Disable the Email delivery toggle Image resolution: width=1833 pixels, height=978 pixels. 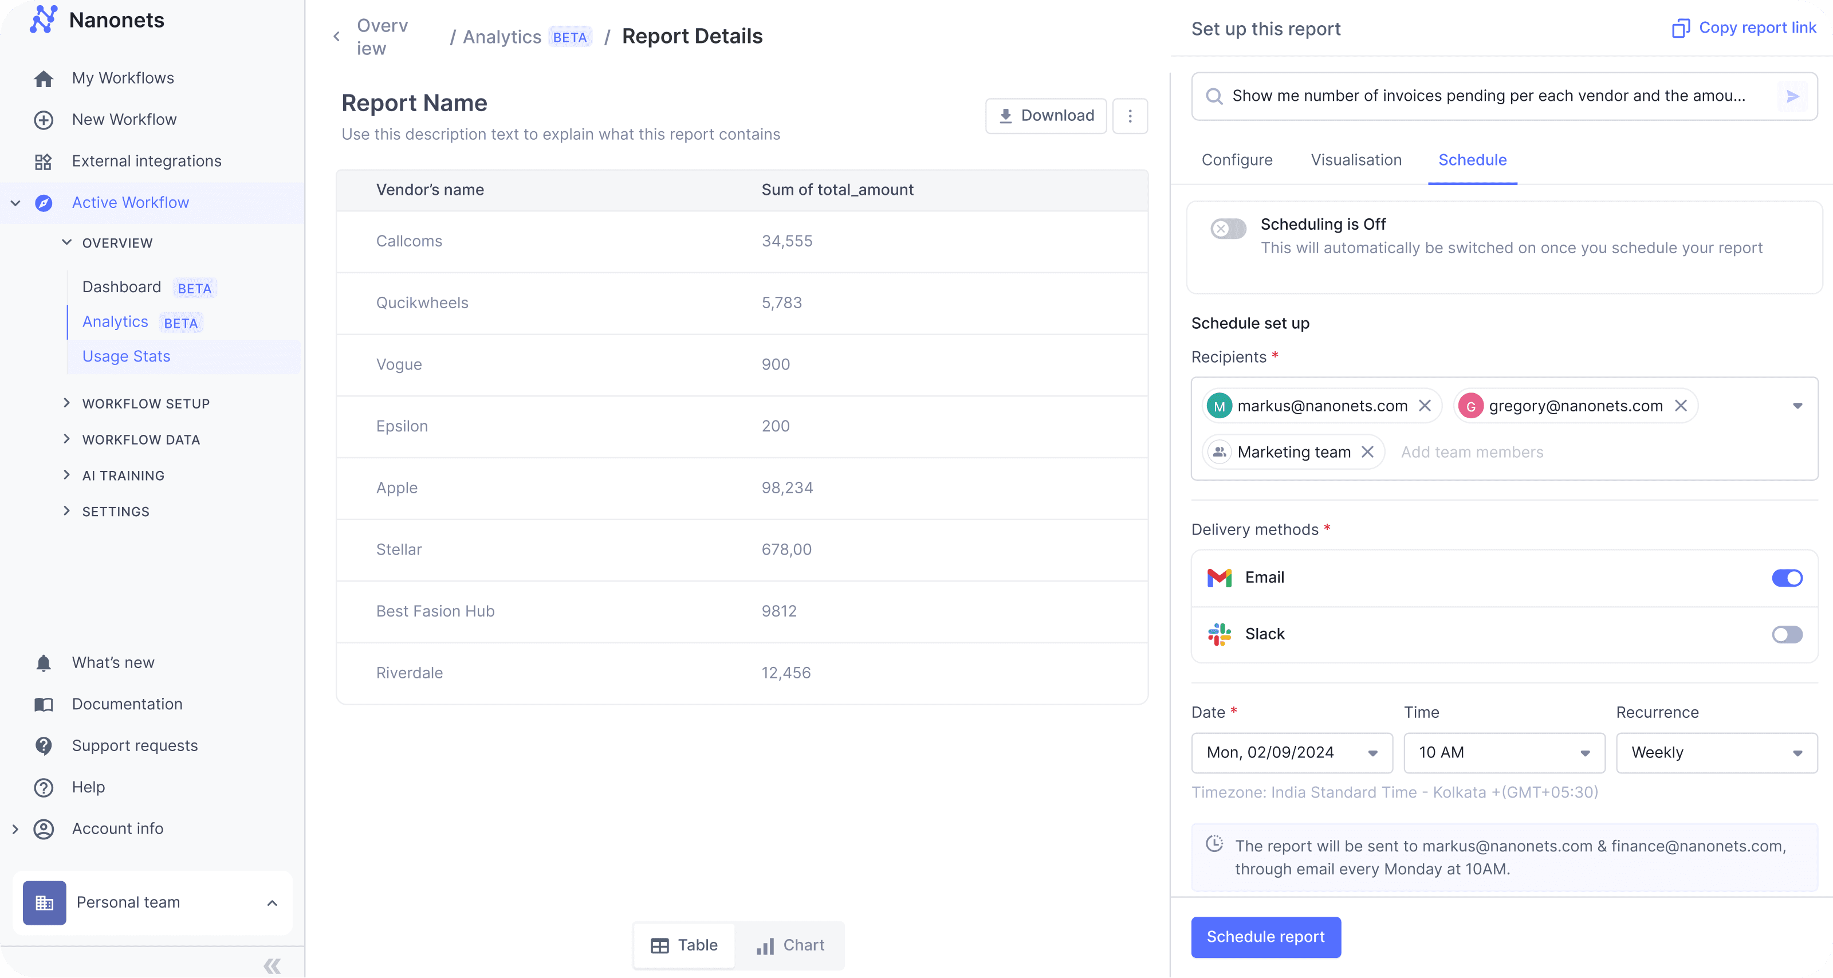pos(1786,578)
